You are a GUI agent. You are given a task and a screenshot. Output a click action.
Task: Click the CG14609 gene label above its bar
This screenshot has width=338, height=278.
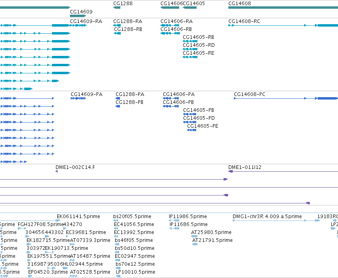pos(81,12)
